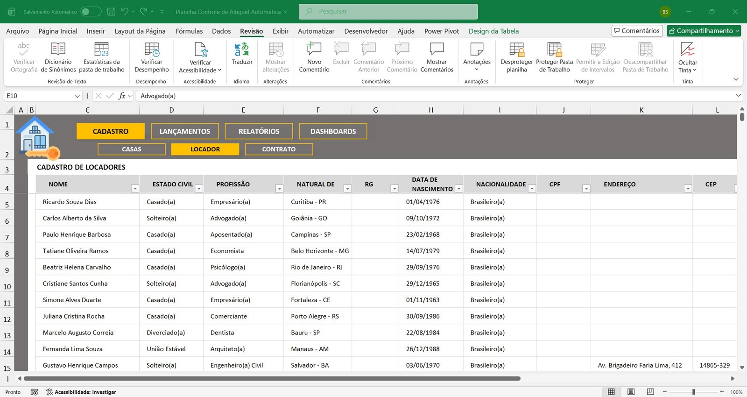Open Estatísticas da pasta de trabalho
Viewport: 747px width, 397px height.
click(x=101, y=57)
